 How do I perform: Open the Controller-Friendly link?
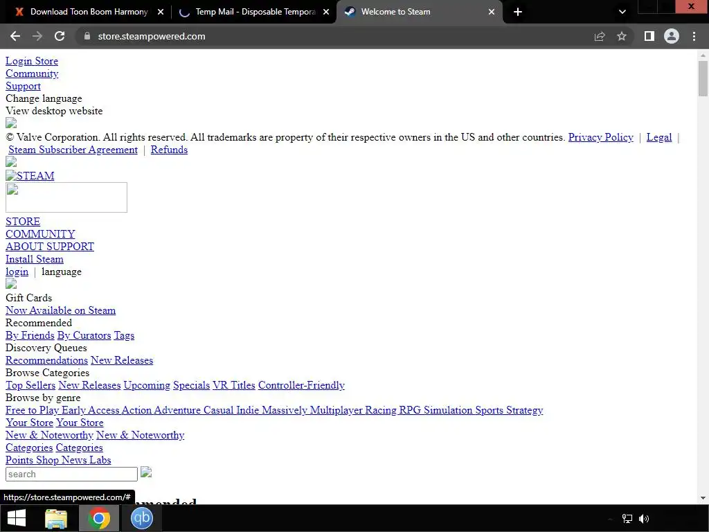[302, 385]
